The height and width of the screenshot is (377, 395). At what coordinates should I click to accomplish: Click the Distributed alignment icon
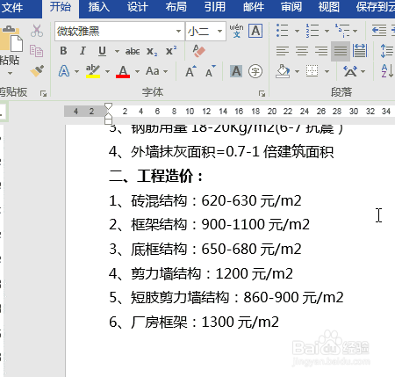[360, 51]
